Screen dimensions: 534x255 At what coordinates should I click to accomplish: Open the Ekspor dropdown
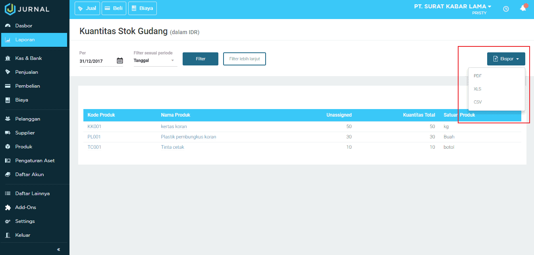pyautogui.click(x=506, y=58)
